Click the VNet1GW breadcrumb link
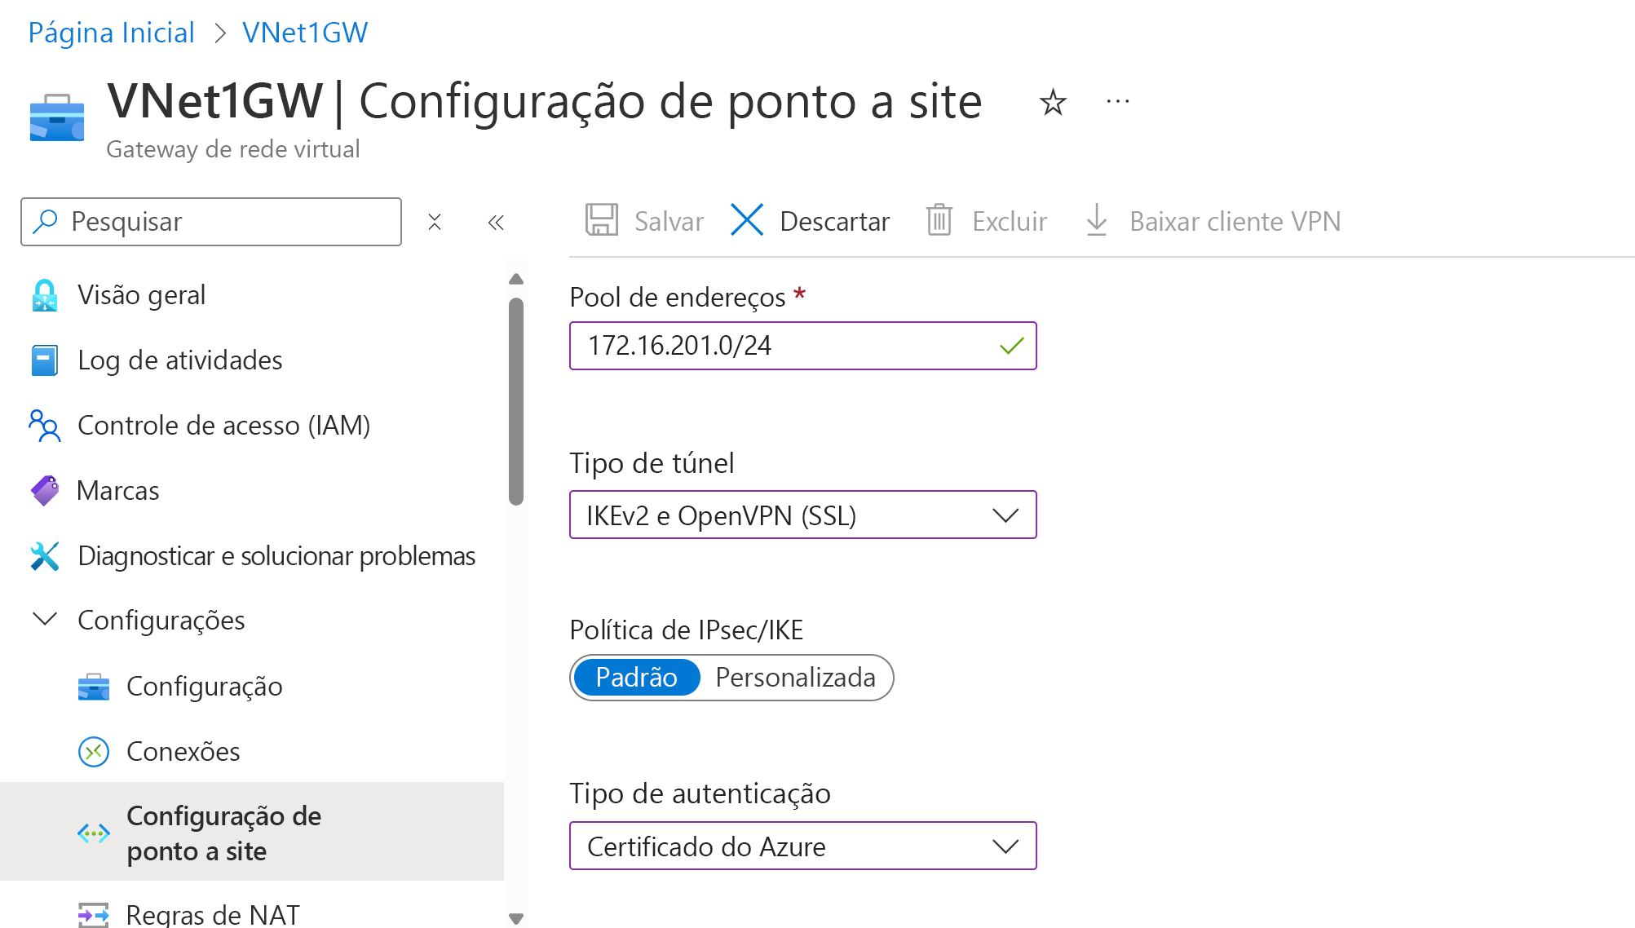Viewport: 1635px width, 928px height. [x=305, y=33]
